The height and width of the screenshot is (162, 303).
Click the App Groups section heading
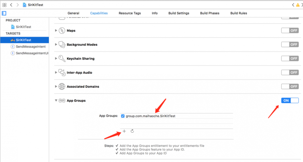coord(76,101)
